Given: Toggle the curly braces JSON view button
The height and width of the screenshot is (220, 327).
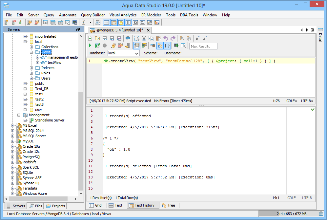Looking at the screenshot, I should click(x=167, y=46).
